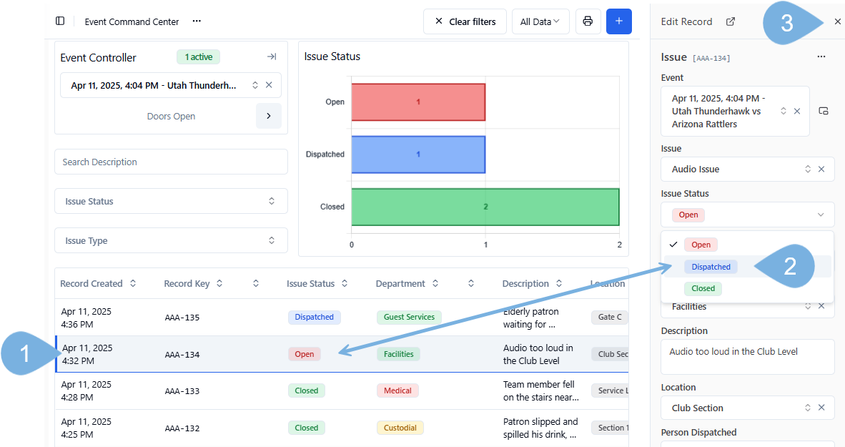Add a new record with plus button

pos(618,21)
